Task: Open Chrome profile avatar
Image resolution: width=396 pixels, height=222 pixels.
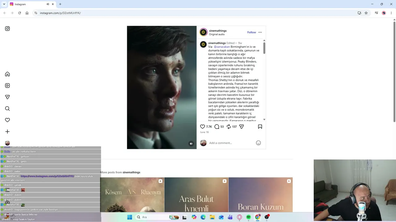Action: click(x=384, y=13)
